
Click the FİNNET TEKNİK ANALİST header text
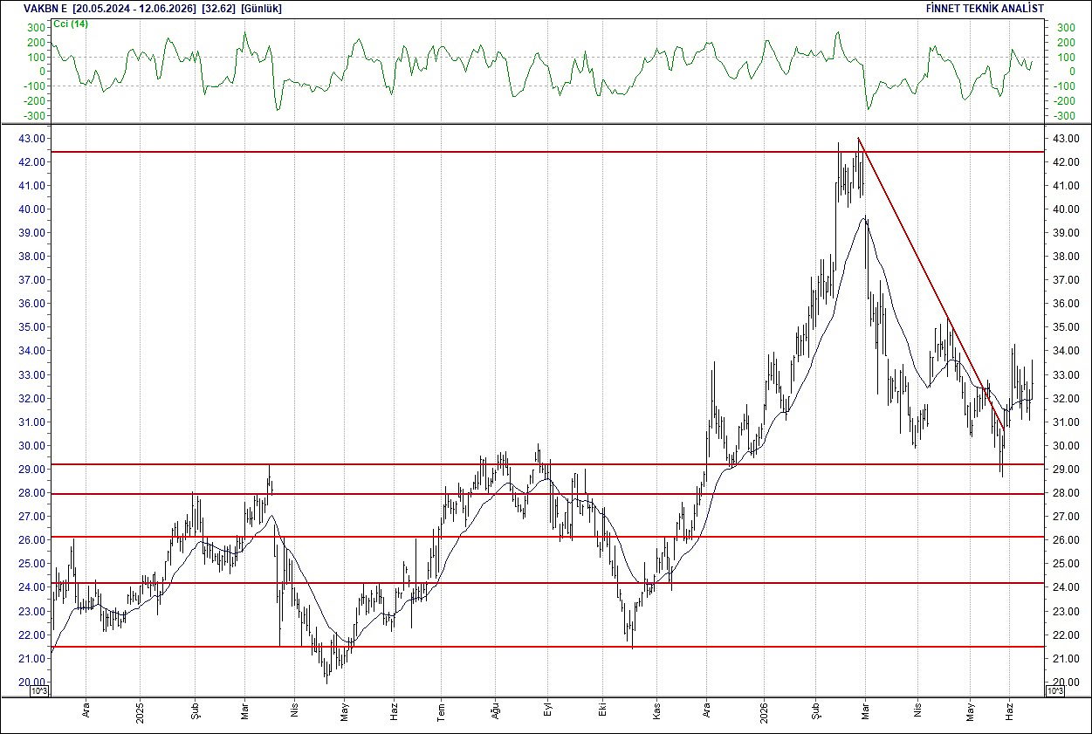pyautogui.click(x=985, y=8)
